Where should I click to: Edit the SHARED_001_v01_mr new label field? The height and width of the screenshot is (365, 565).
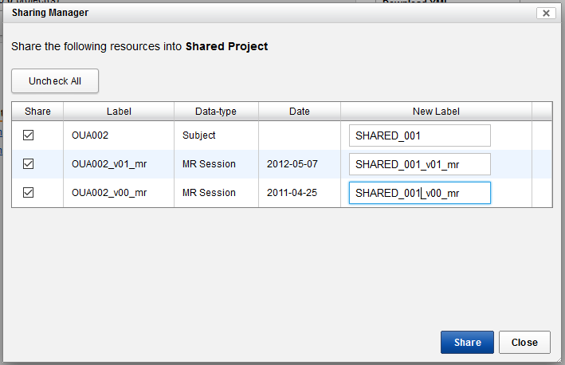(x=419, y=164)
